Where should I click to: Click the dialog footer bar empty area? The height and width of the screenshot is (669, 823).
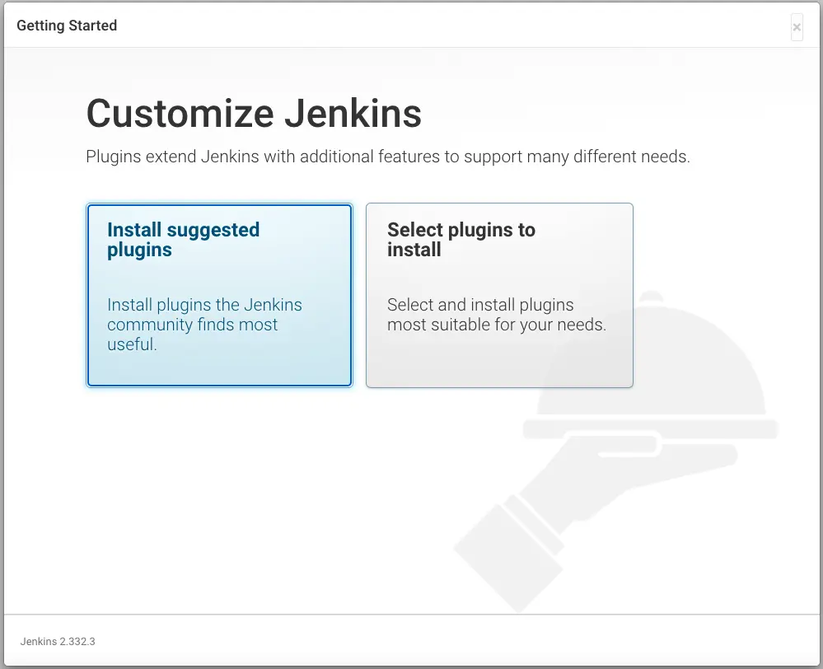[453, 641]
